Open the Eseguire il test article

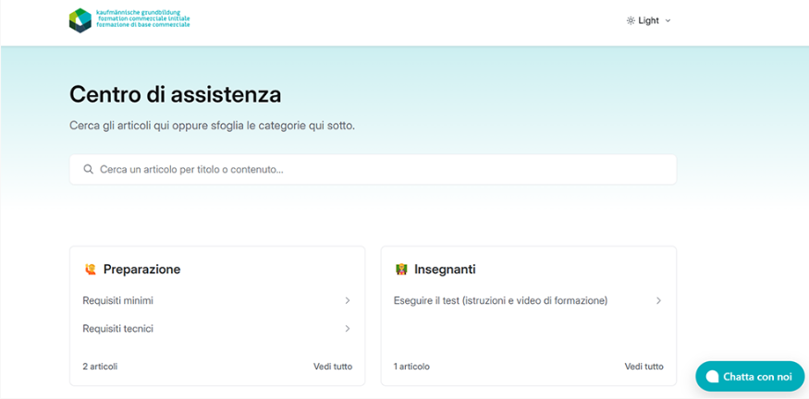tap(500, 301)
